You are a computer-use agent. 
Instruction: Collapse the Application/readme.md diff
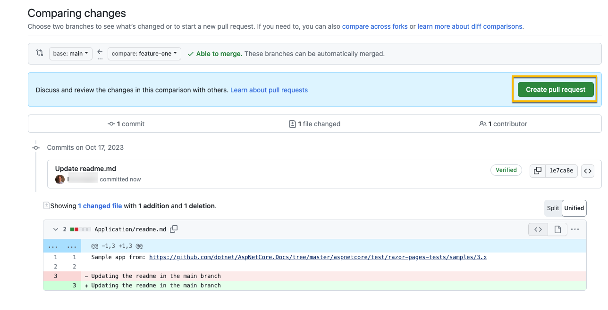pos(56,229)
